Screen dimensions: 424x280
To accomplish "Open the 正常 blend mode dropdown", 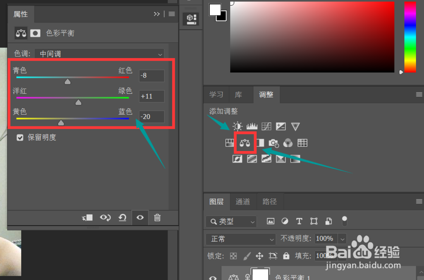I will tap(241, 239).
